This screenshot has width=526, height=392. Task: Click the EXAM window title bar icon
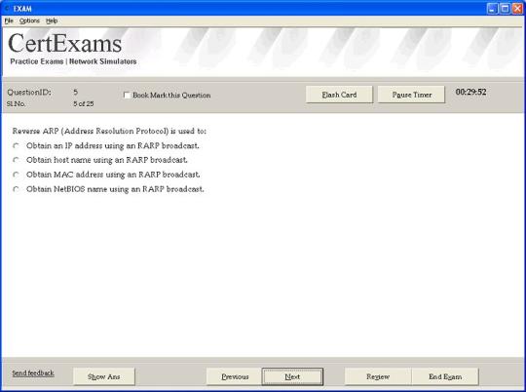pyautogui.click(x=7, y=8)
